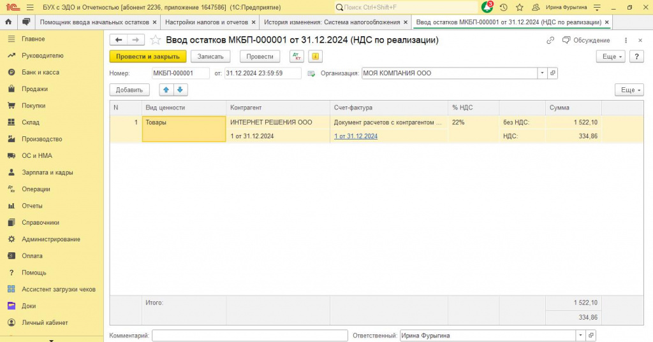Expand the top Еще dropdown menu
Viewport: 653px width, 342px height.
[611, 57]
